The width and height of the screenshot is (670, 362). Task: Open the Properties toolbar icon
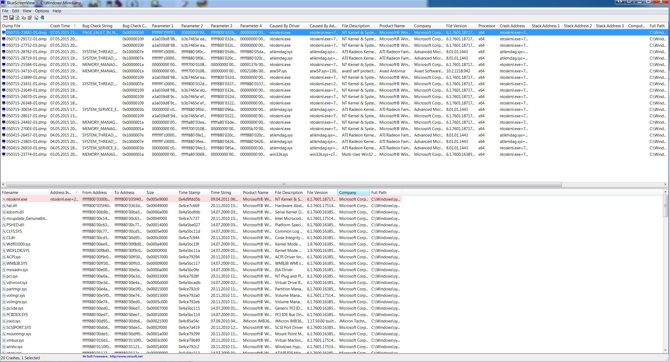pyautogui.click(x=30, y=18)
